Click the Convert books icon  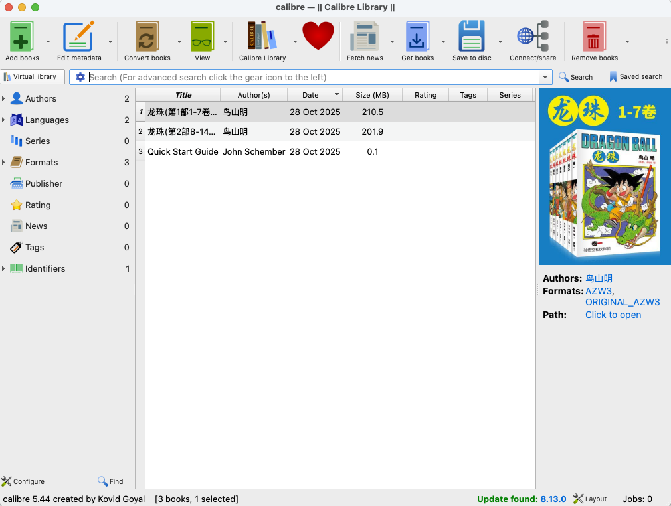click(147, 37)
